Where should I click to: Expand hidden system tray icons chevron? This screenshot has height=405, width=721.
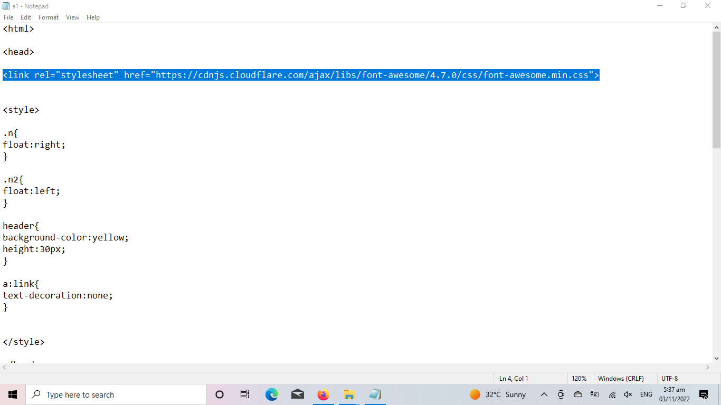click(x=544, y=394)
